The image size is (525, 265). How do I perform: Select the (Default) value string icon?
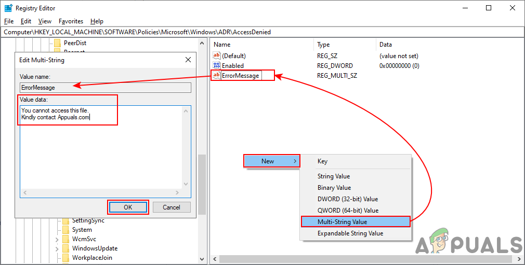217,55
